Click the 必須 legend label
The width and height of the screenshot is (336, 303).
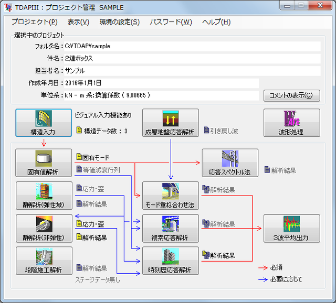(276, 267)
